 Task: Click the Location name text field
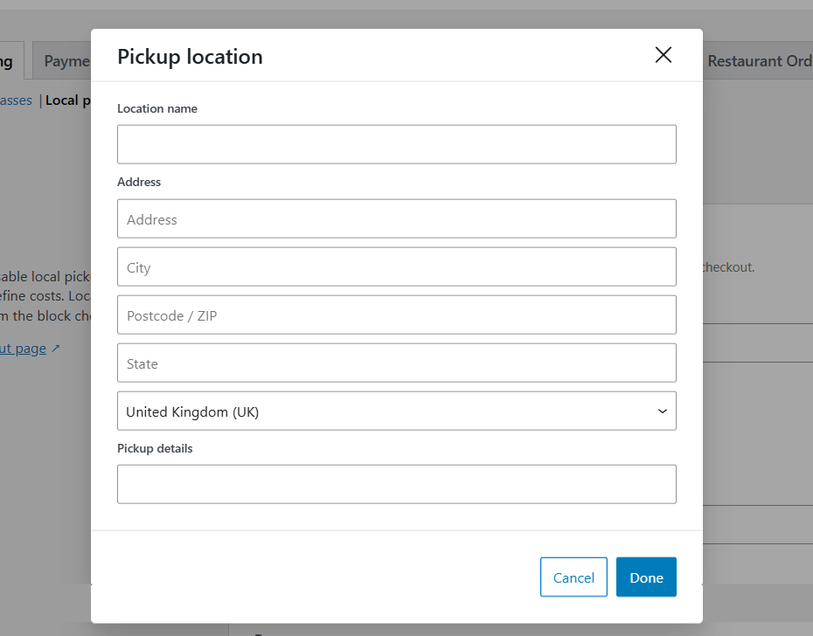[396, 144]
